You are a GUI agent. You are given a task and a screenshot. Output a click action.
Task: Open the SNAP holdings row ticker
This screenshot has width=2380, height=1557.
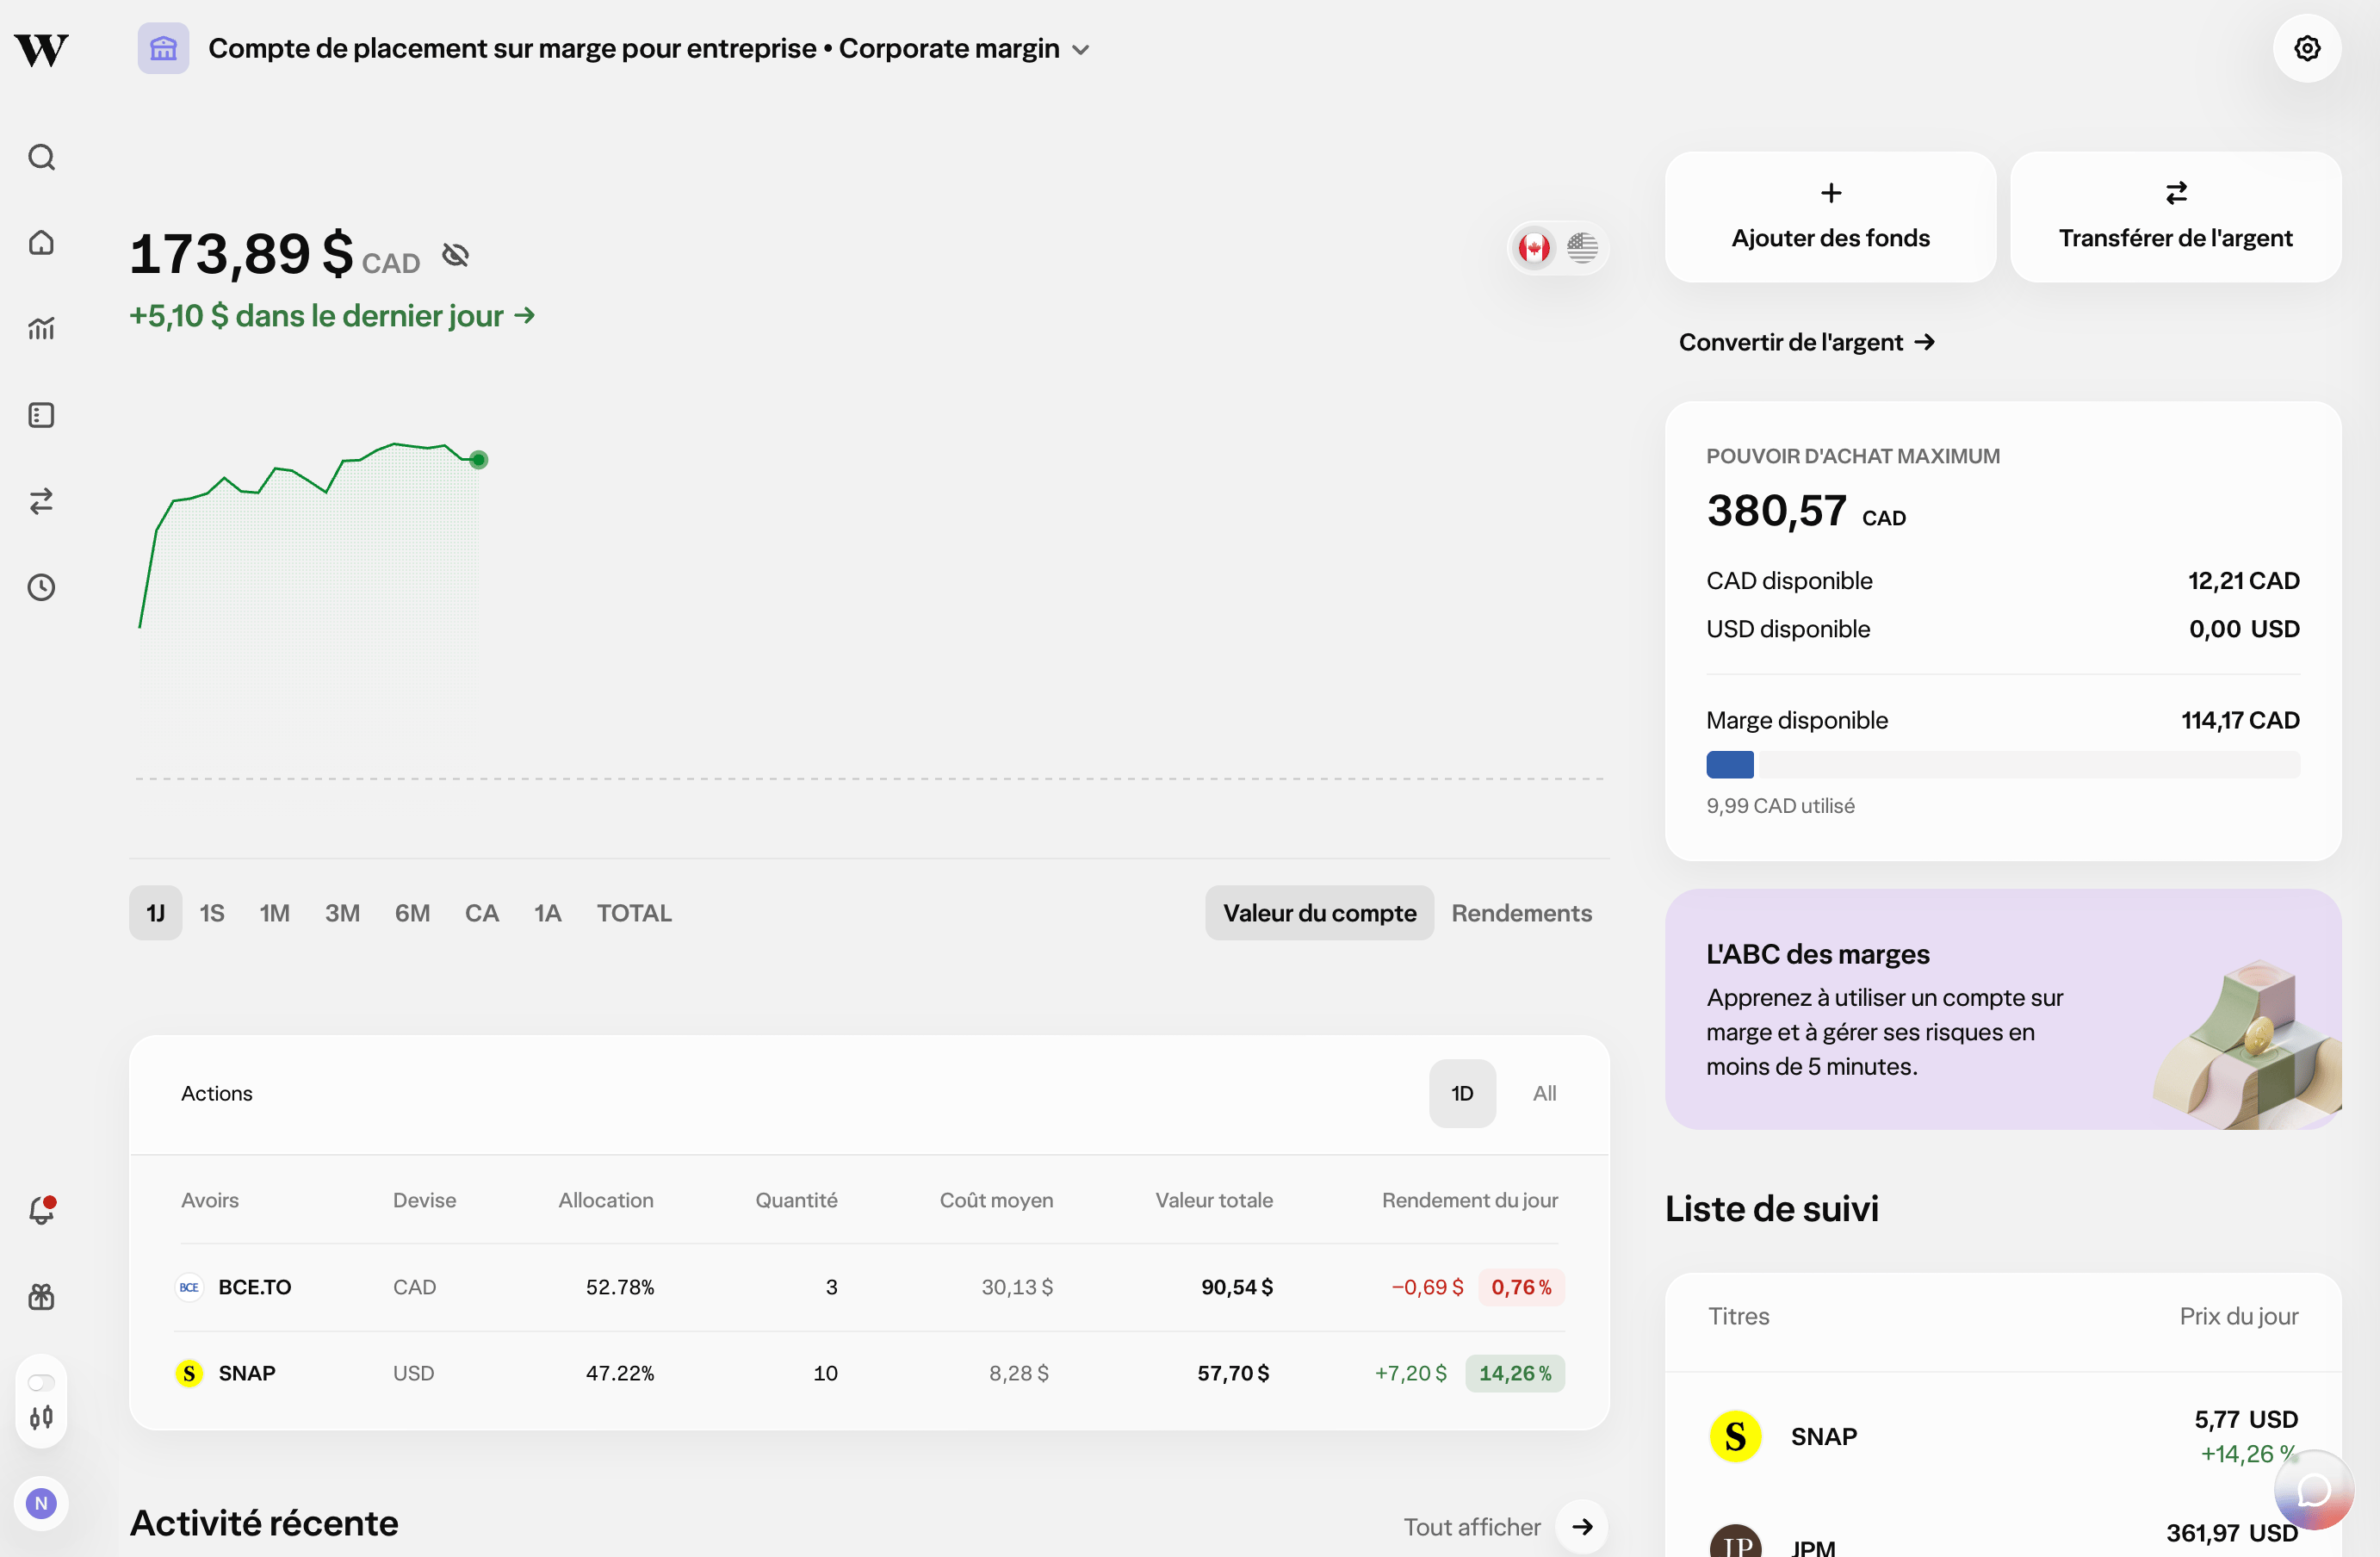247,1374
